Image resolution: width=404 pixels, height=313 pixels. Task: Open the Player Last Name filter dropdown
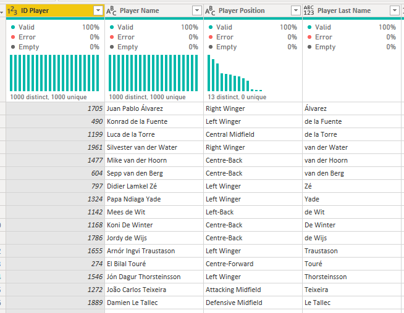pyautogui.click(x=395, y=10)
